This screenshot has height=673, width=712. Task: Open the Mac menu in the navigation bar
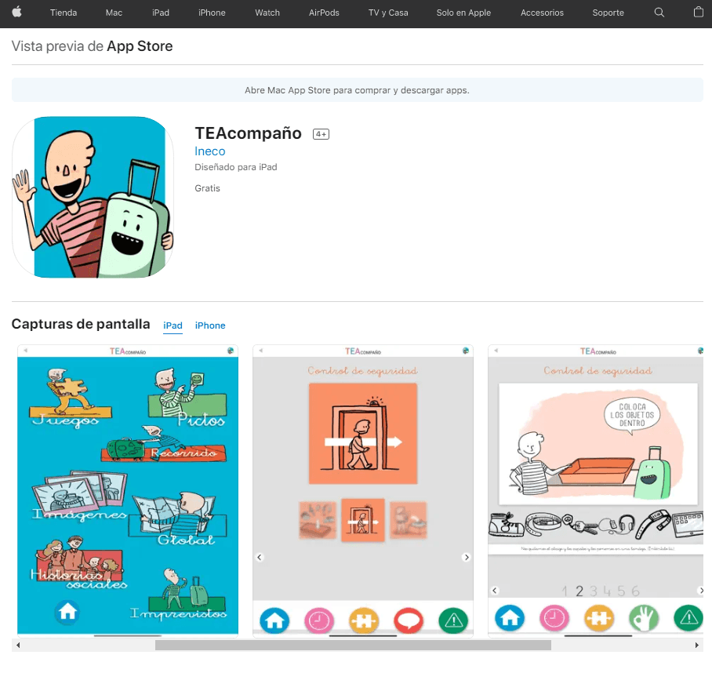tap(114, 13)
